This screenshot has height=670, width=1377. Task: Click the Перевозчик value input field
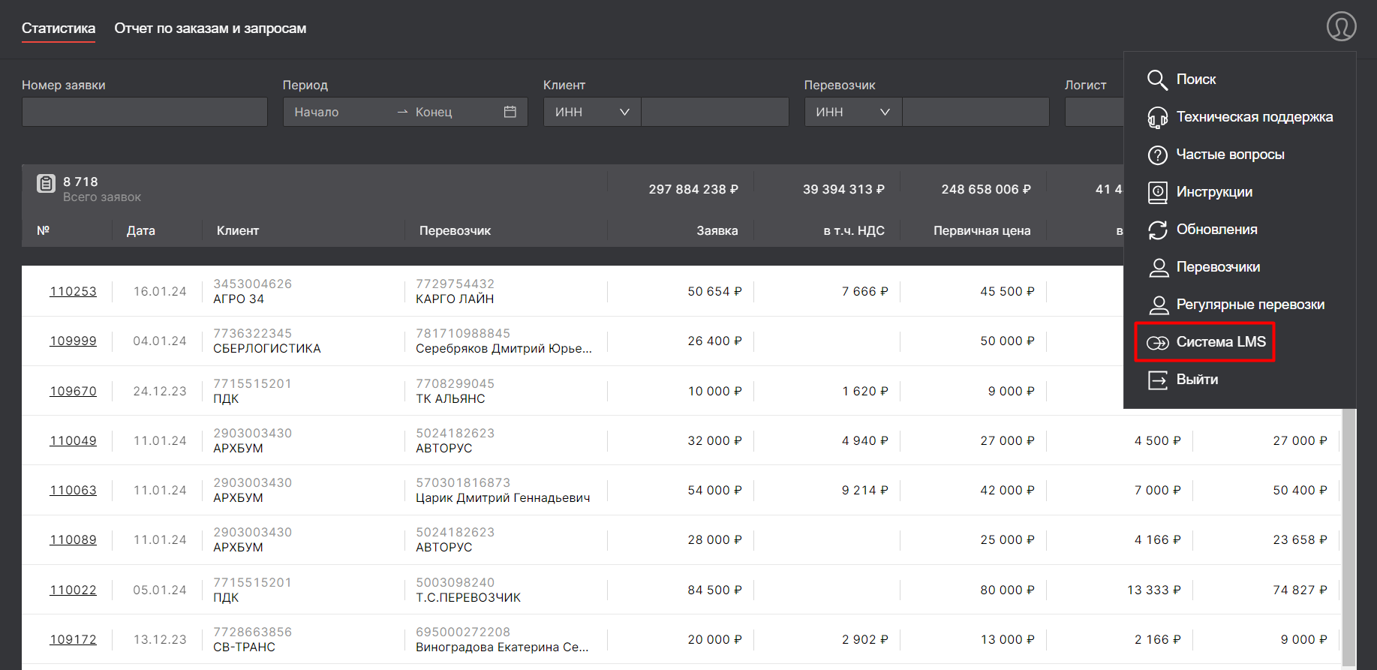pos(976,112)
